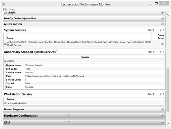Click the System Services table heading
Image resolution: width=171 pixels, height=129 pixels.
click(x=15, y=30)
